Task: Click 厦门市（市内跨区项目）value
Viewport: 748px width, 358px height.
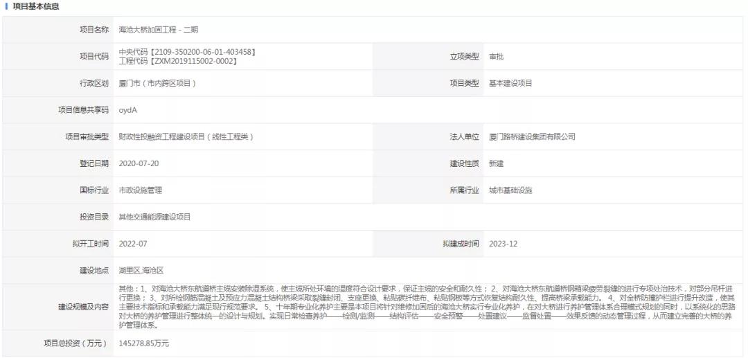Action: tap(158, 83)
